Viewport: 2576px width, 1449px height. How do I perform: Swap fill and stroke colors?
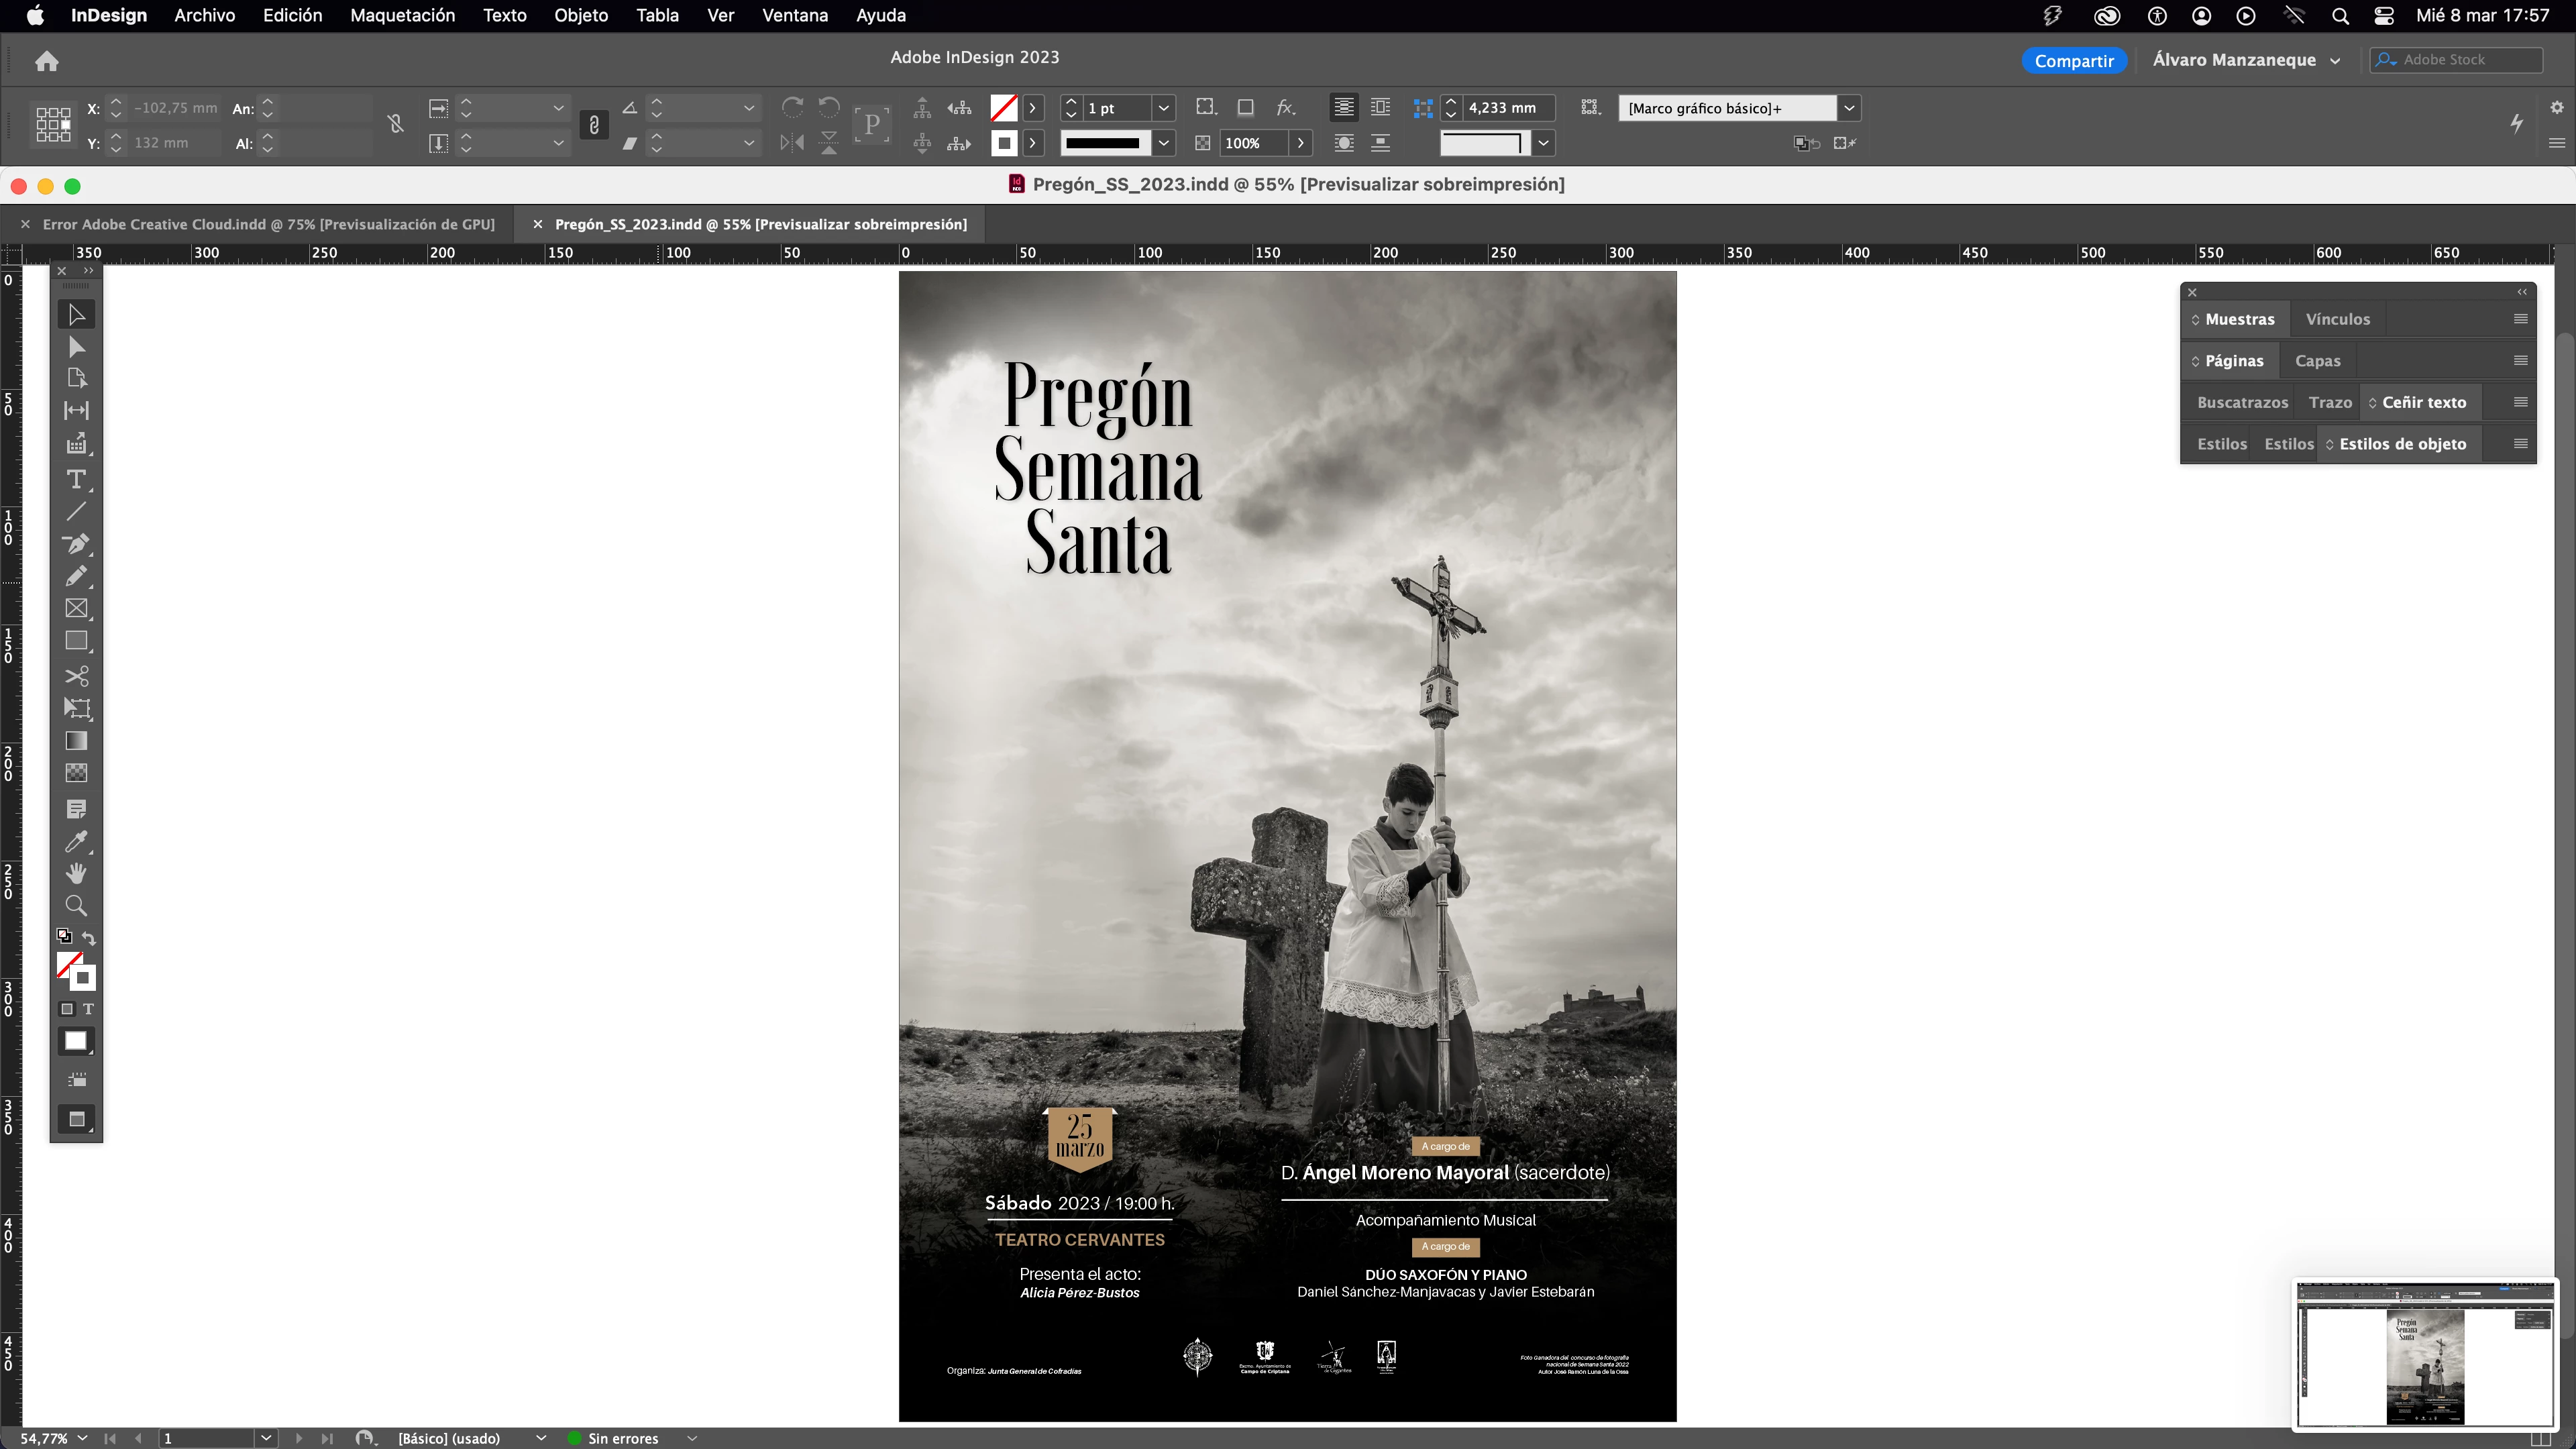[x=89, y=938]
